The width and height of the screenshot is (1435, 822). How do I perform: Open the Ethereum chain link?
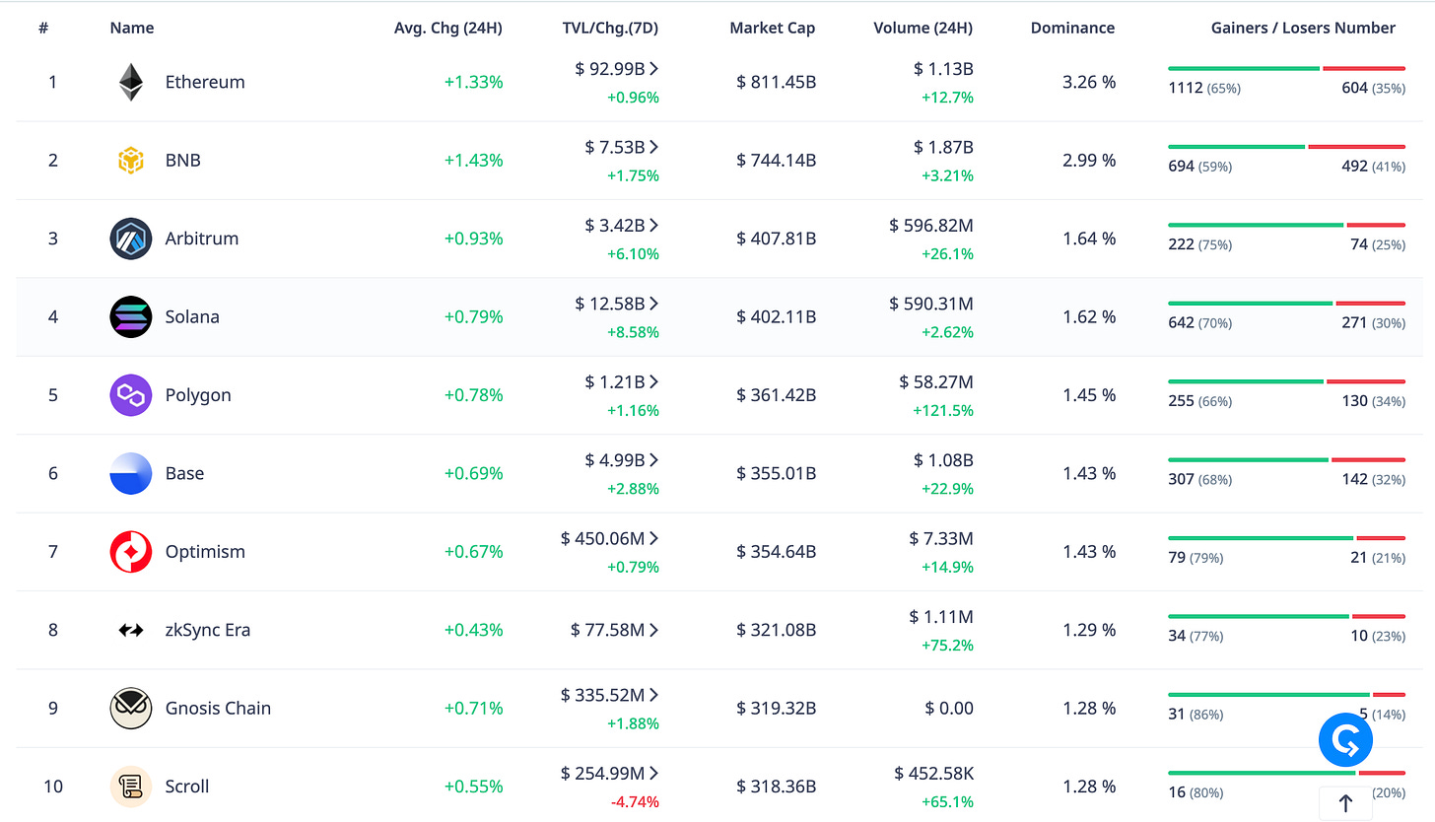(205, 82)
